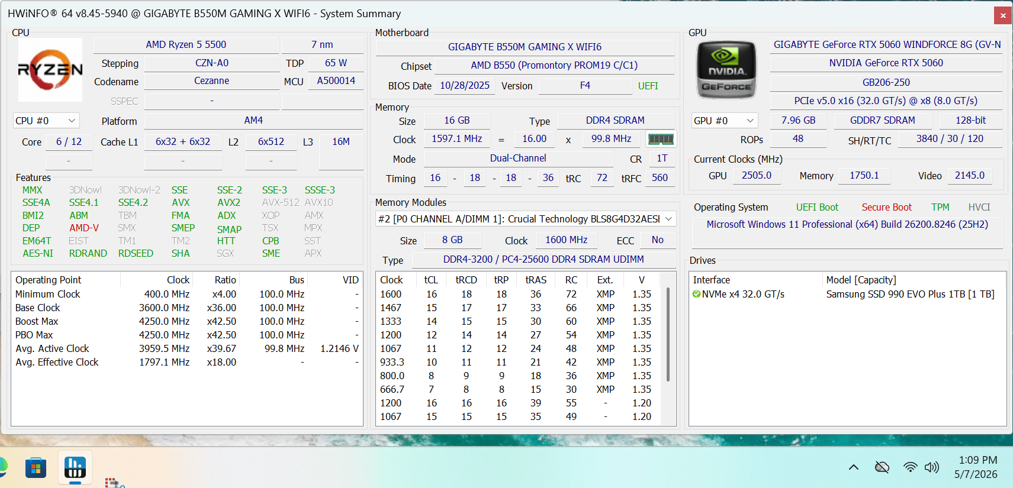Image resolution: width=1013 pixels, height=488 pixels.
Task: Open Microsoft Store from the taskbar
Action: tap(36, 468)
